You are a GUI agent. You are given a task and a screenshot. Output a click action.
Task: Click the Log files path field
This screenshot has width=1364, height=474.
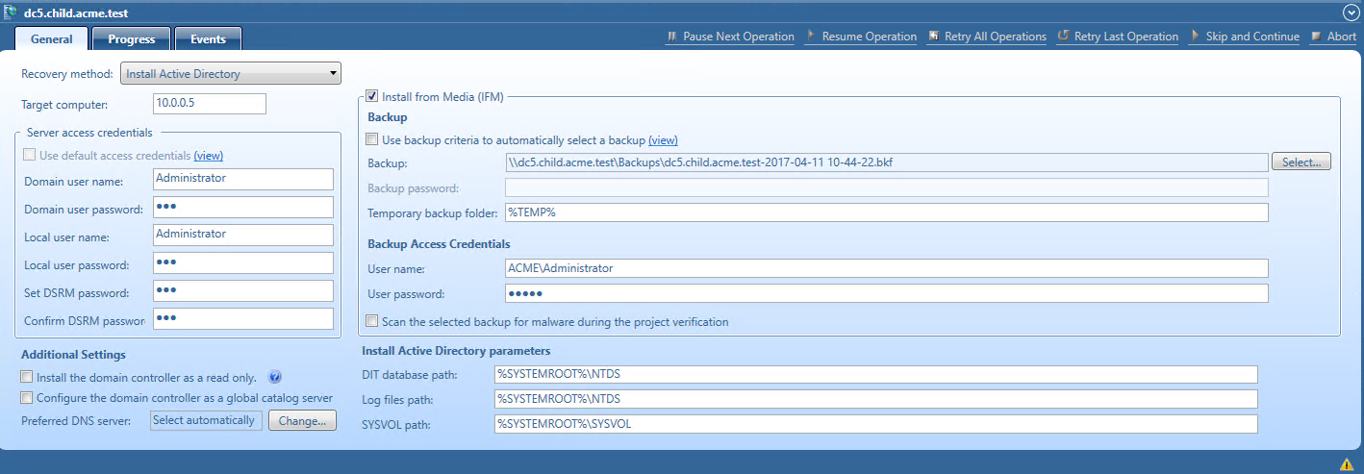pos(876,399)
